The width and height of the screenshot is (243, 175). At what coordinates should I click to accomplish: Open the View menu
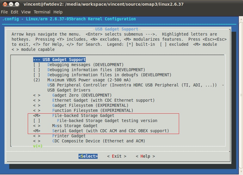click(26, 12)
